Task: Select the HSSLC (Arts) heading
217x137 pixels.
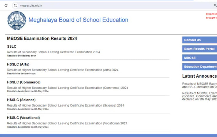Action: (x=18, y=64)
